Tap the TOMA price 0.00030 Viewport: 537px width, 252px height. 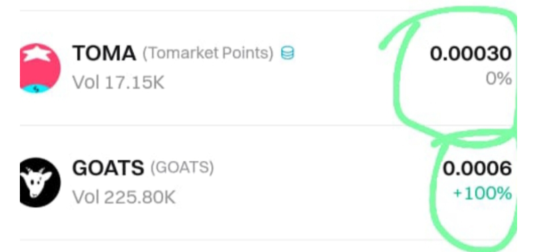click(x=470, y=54)
